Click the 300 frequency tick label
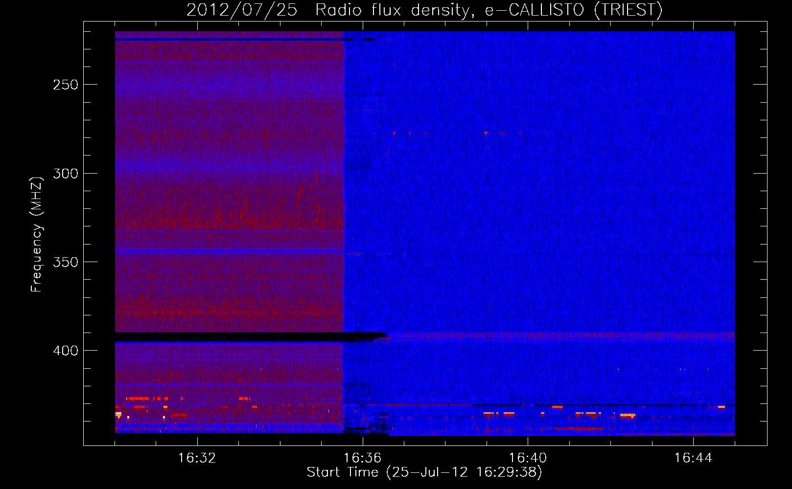The image size is (792, 489). pyautogui.click(x=66, y=174)
